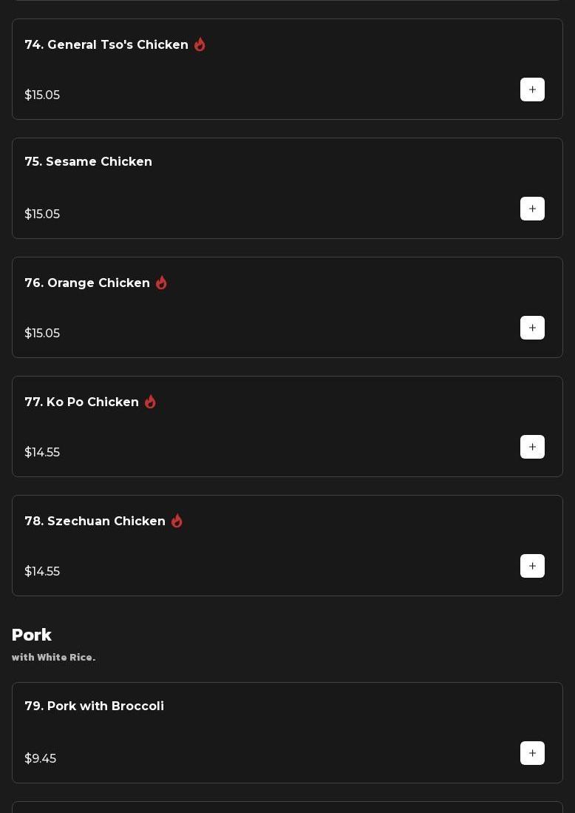The width and height of the screenshot is (575, 813).
Task: Add Pork with Broccoli to cart
Action: tap(532, 753)
